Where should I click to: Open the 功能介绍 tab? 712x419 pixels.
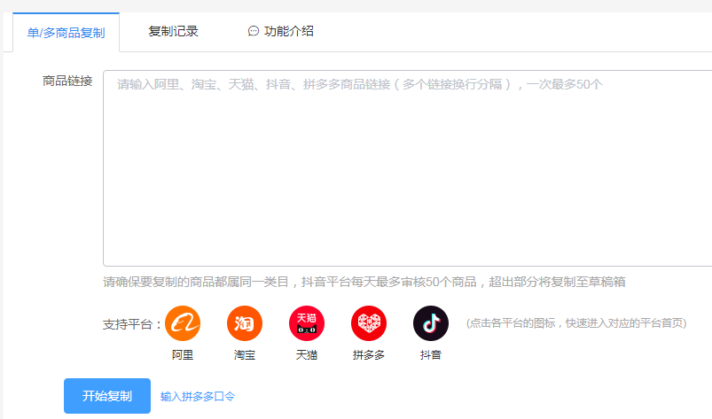[x=280, y=31]
